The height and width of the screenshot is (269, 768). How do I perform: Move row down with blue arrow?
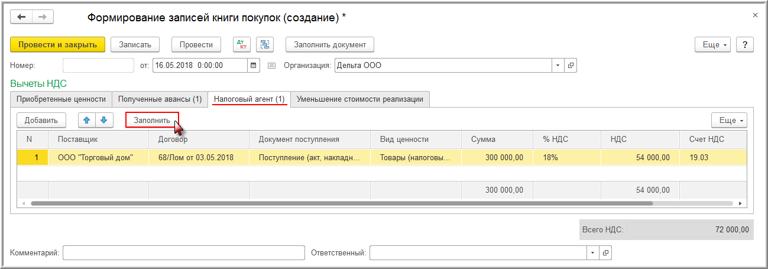coord(103,120)
